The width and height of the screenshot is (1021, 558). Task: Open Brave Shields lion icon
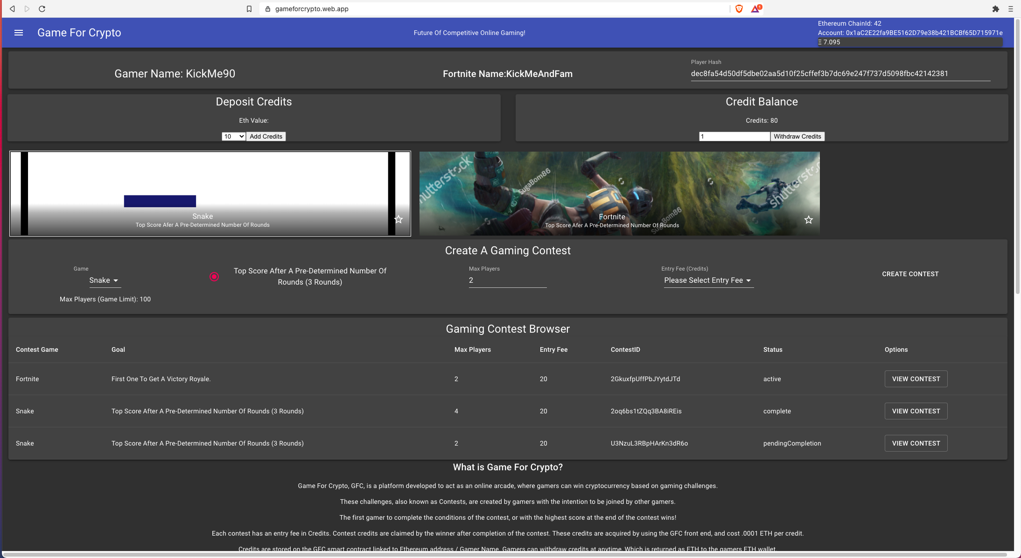pos(739,9)
